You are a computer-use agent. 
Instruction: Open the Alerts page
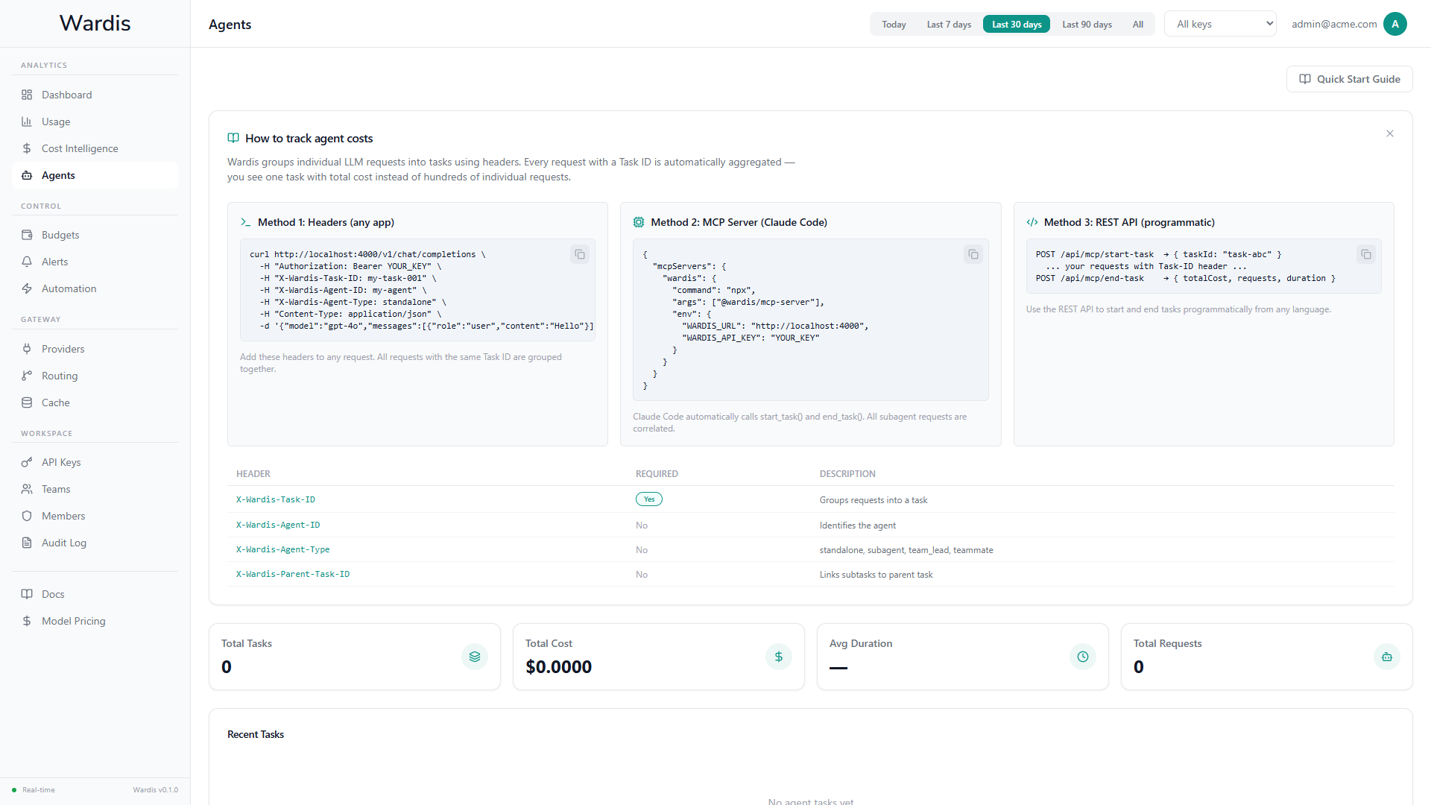[x=95, y=262]
